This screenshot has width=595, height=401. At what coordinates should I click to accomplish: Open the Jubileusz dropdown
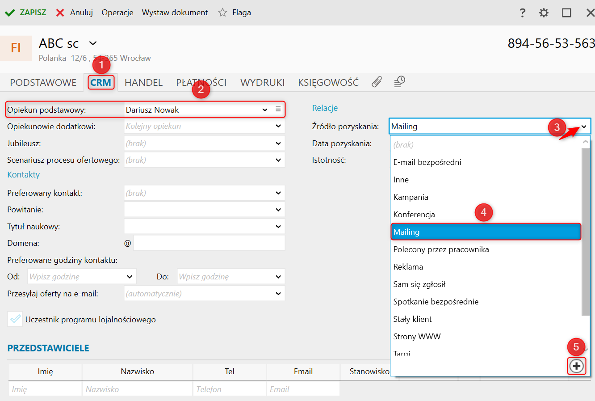click(278, 144)
